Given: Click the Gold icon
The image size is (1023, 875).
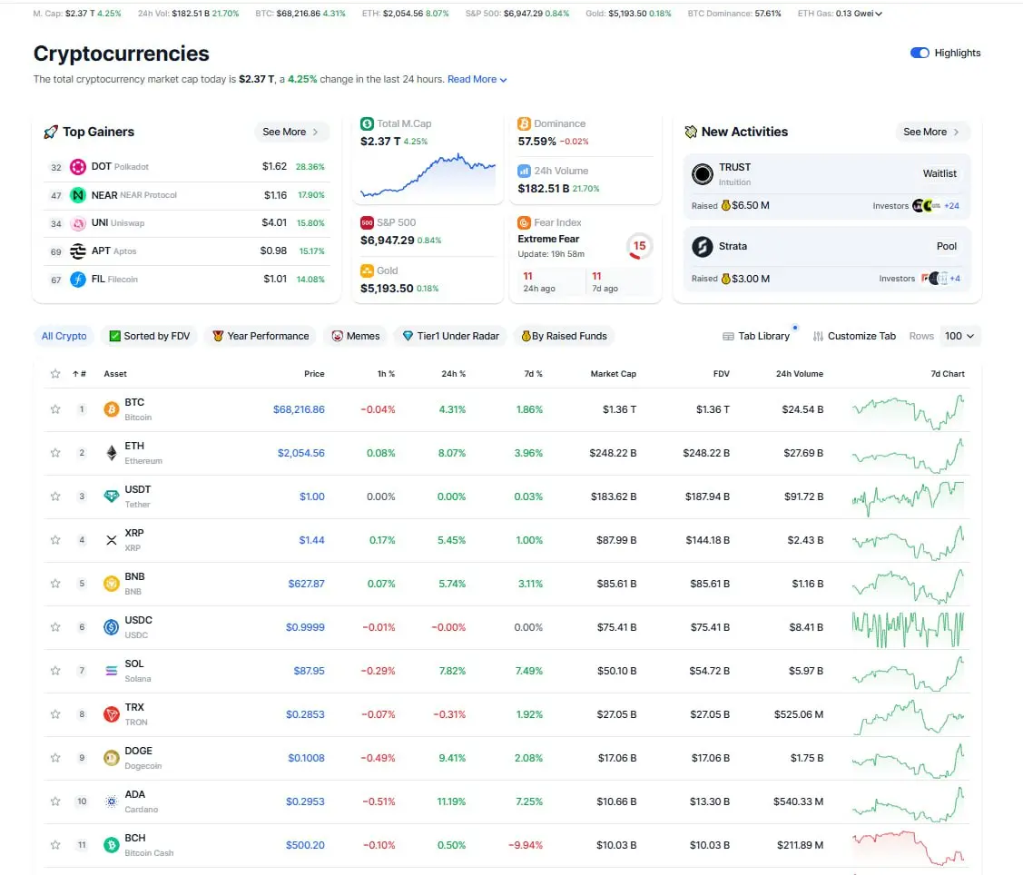Looking at the screenshot, I should pos(368,270).
